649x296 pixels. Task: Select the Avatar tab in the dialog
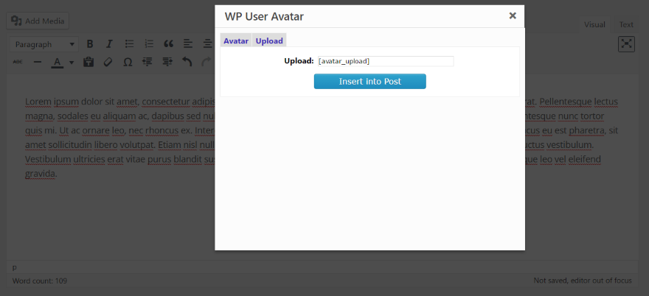(236, 40)
